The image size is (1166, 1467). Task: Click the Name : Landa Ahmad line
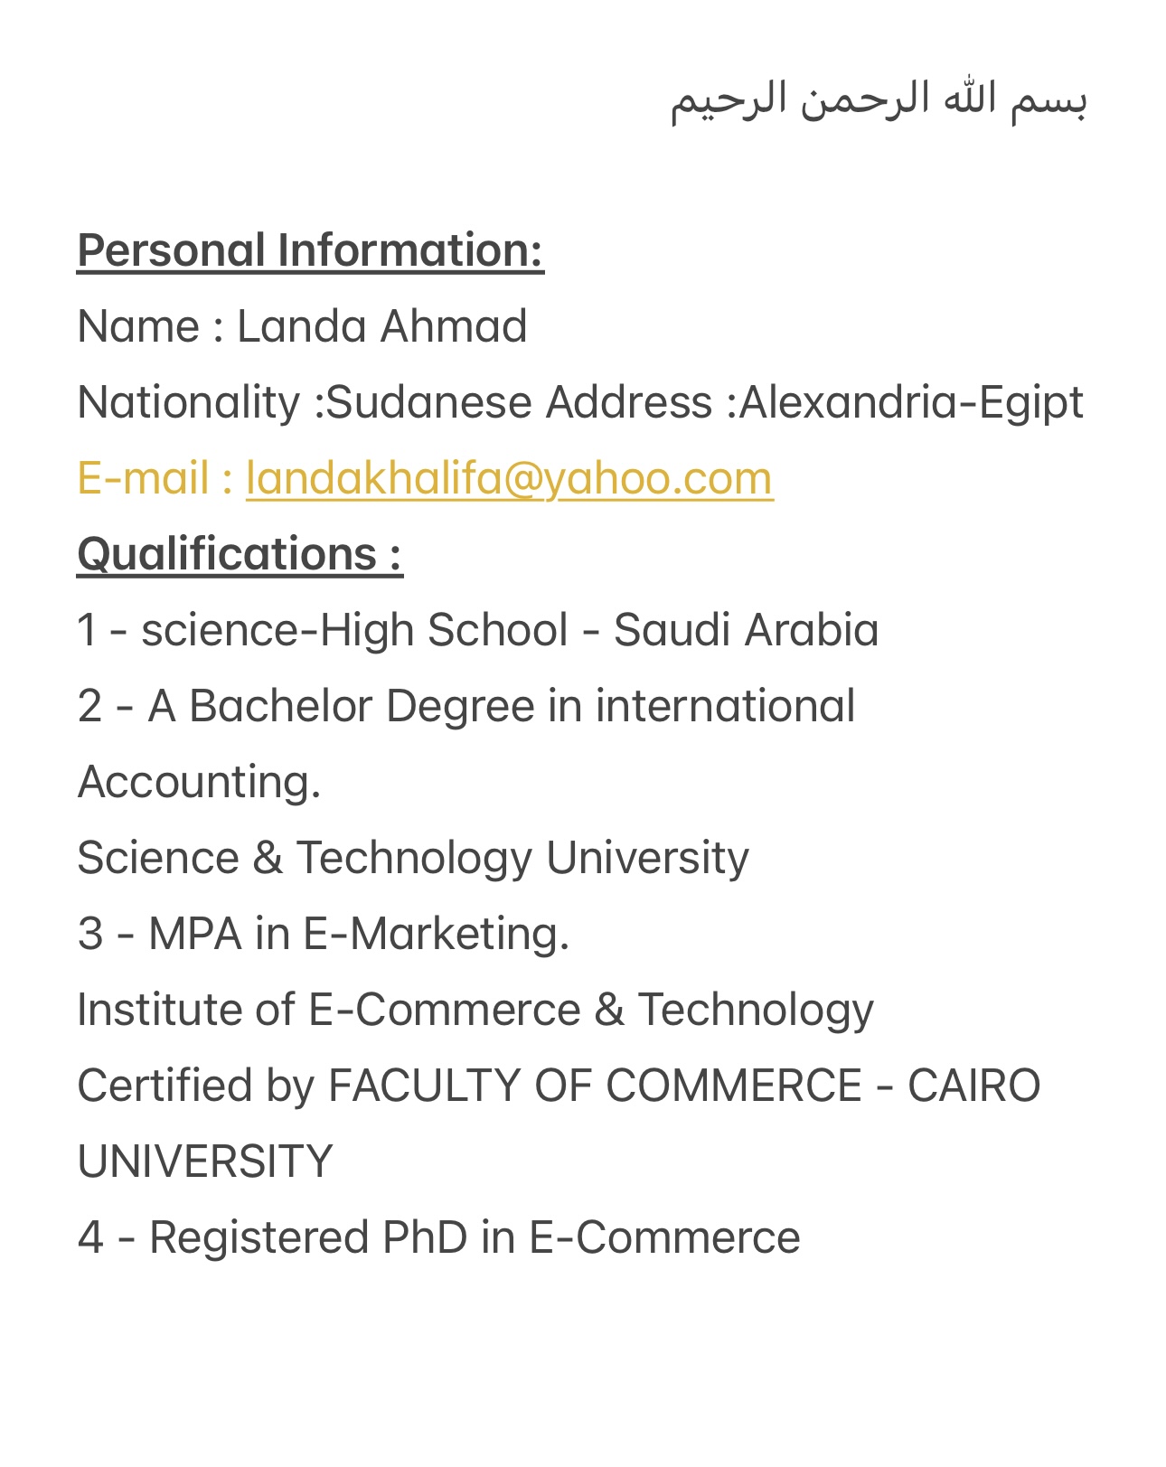(302, 326)
